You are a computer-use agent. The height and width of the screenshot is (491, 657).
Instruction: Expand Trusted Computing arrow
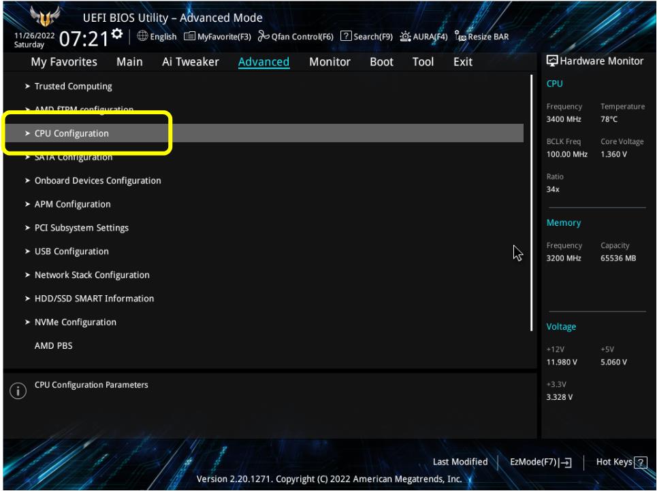click(x=27, y=86)
